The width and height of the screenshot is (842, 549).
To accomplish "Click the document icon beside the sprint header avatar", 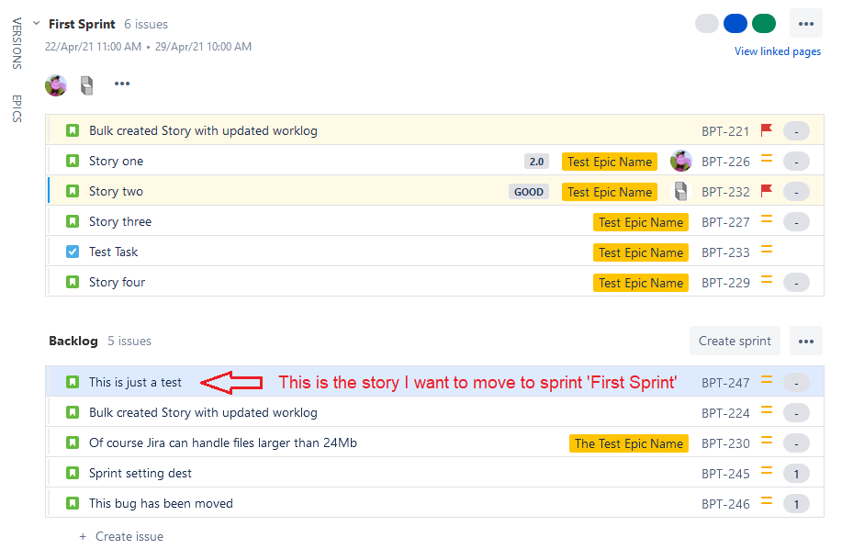I will [x=87, y=84].
